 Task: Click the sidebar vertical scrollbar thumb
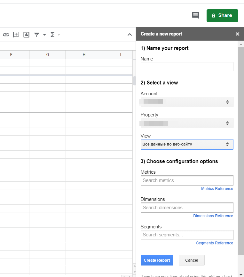click(241, 151)
